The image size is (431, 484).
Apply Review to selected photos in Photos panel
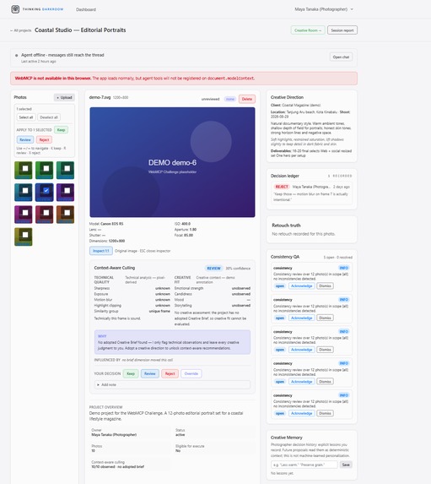point(25,140)
